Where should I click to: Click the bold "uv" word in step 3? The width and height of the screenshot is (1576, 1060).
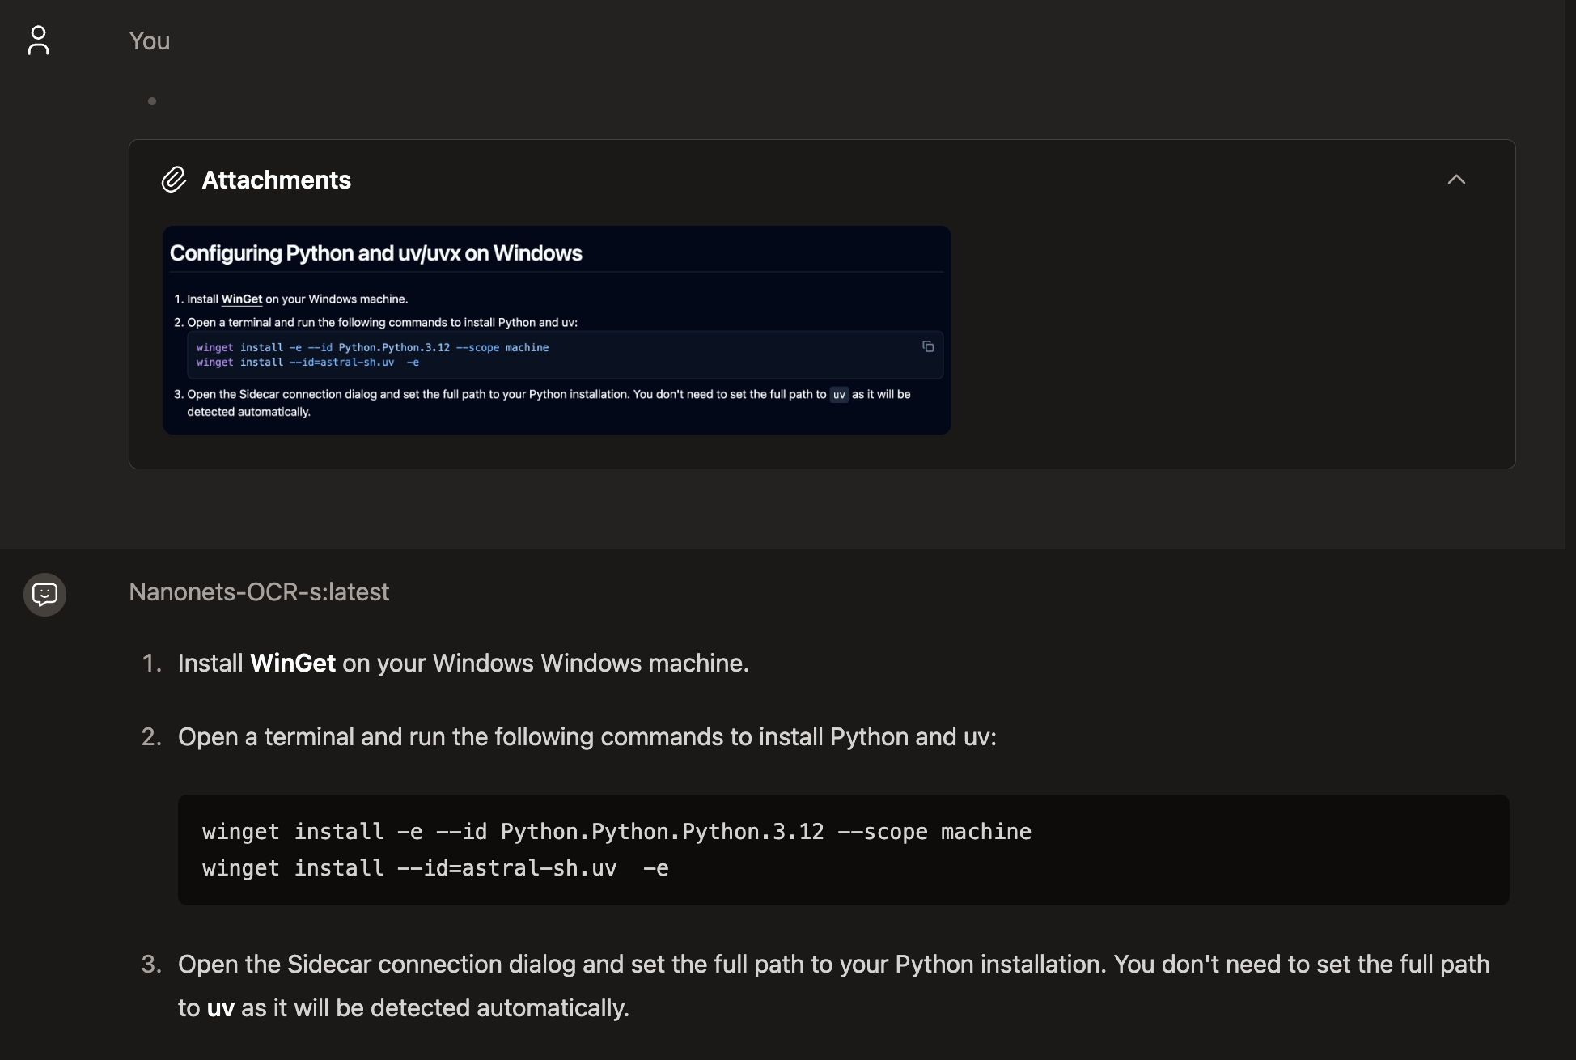point(221,1007)
